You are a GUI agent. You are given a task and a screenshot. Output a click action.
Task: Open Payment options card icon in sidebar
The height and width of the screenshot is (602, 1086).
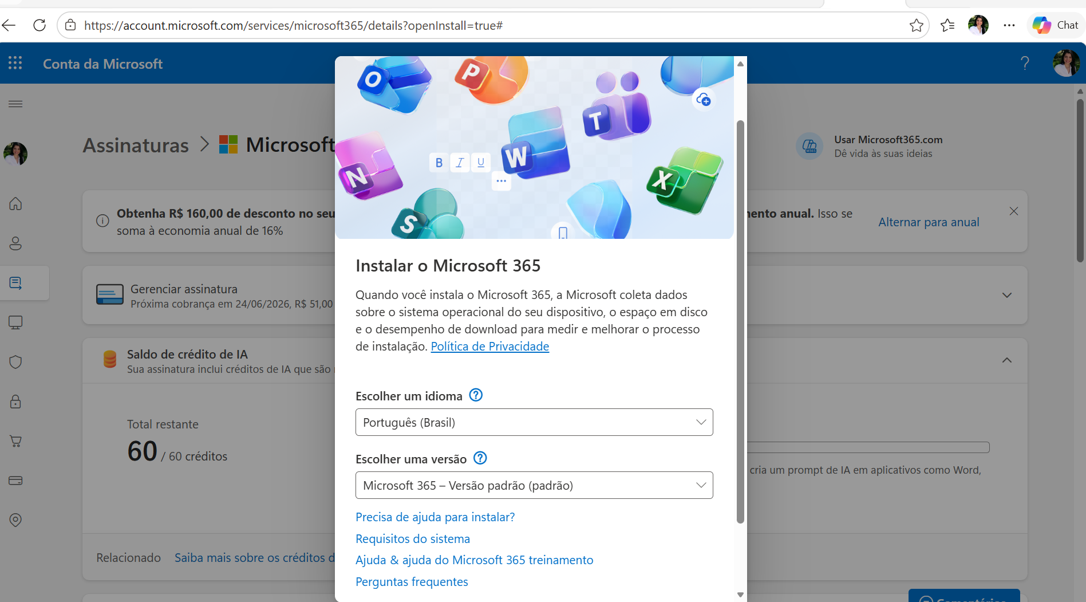(15, 481)
